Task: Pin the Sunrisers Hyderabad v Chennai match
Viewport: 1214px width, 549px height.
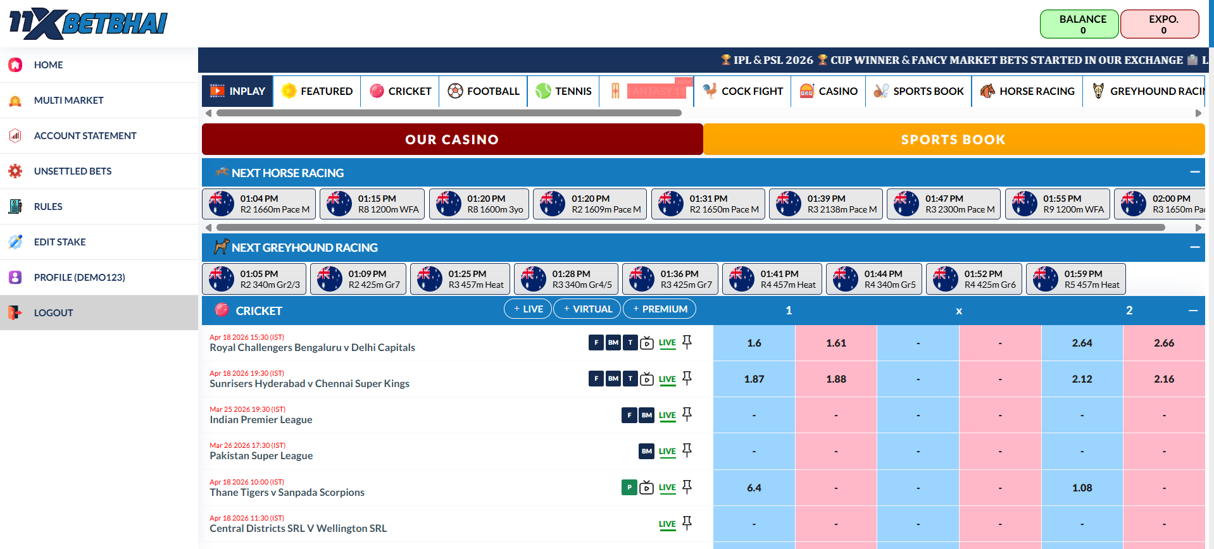Action: coord(687,378)
